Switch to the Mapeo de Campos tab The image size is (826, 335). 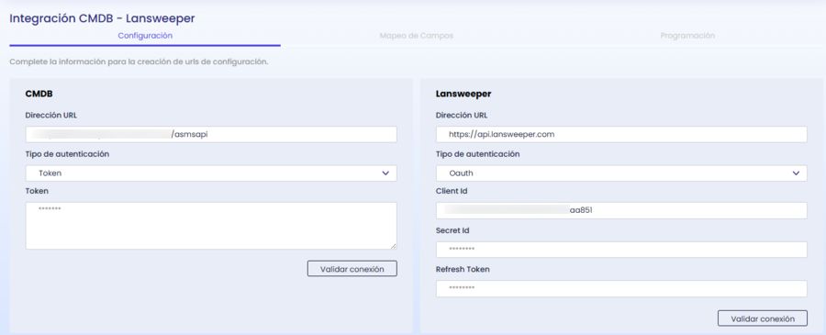point(416,36)
